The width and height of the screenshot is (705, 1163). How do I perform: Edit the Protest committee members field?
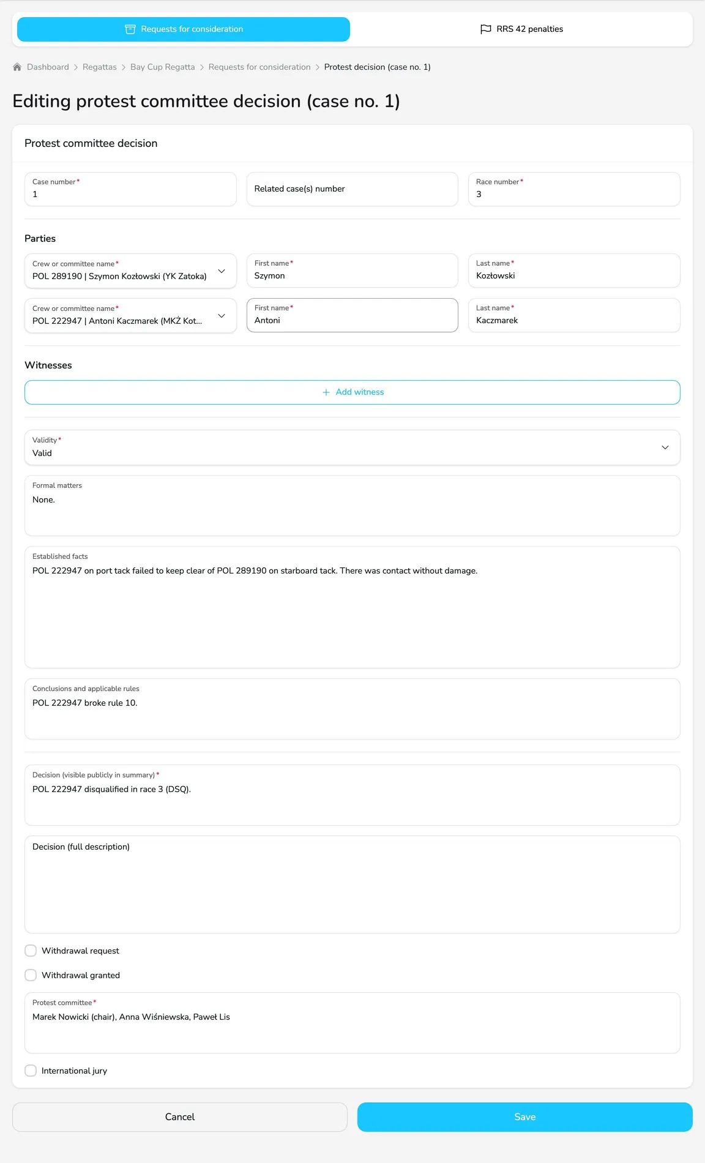click(352, 1023)
